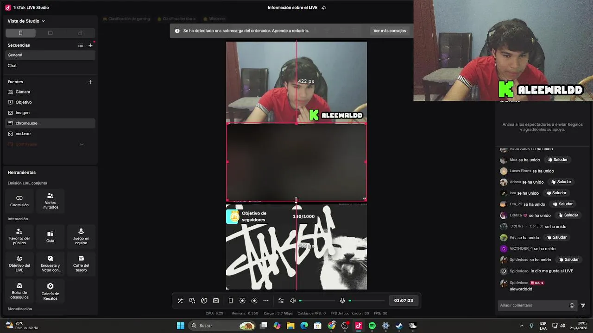Open the Guía tool

(50, 236)
